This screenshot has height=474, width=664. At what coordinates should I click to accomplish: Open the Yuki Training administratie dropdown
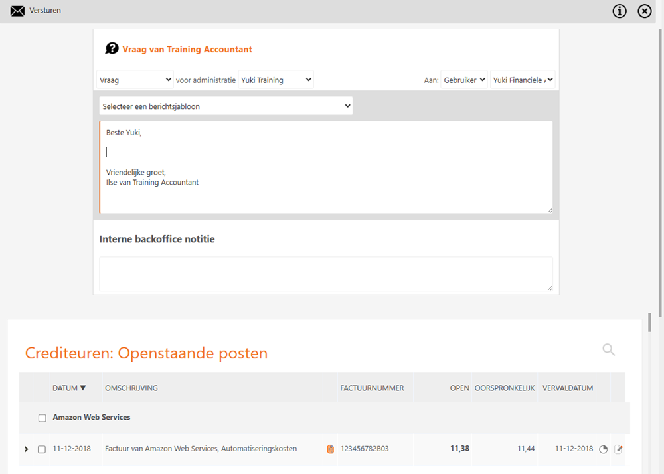(276, 80)
